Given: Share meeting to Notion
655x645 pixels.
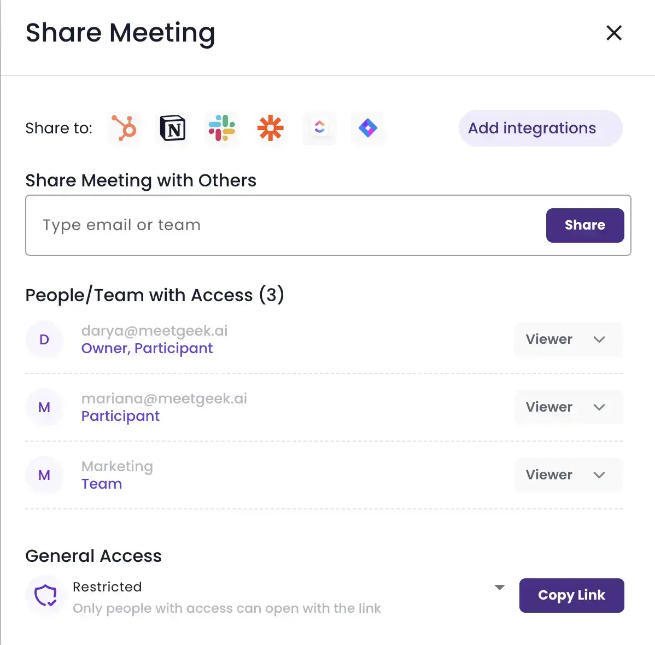Looking at the screenshot, I should point(173,128).
